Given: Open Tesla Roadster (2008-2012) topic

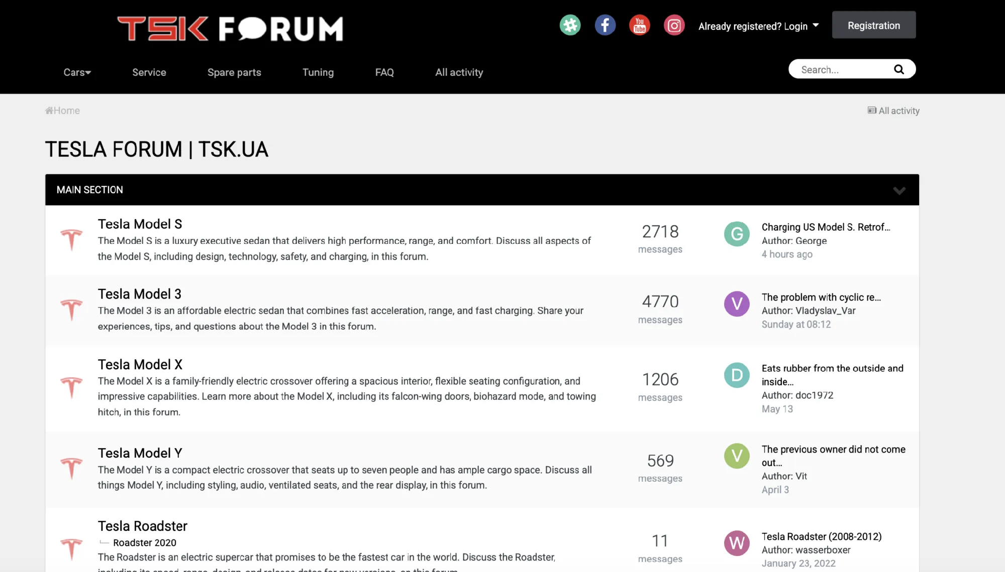Looking at the screenshot, I should [822, 536].
